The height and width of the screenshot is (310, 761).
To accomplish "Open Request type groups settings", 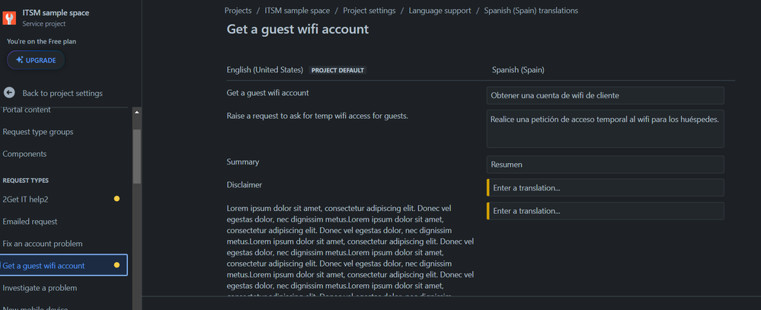I will point(38,132).
